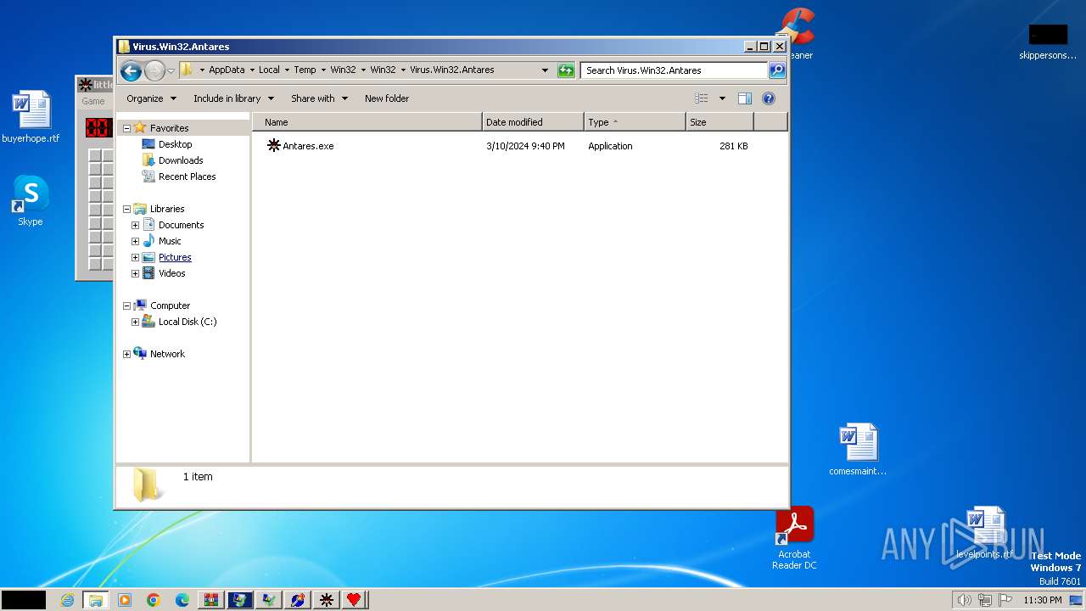Image resolution: width=1086 pixels, height=611 pixels.
Task: Launch Microsoft Edge from the taskbar
Action: pyautogui.click(x=182, y=600)
